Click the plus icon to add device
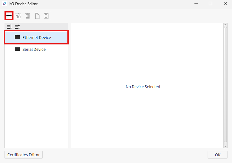The height and width of the screenshot is (163, 232). pyautogui.click(x=9, y=16)
